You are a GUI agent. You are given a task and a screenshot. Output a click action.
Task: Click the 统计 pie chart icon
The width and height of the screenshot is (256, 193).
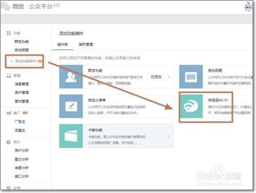9,142
